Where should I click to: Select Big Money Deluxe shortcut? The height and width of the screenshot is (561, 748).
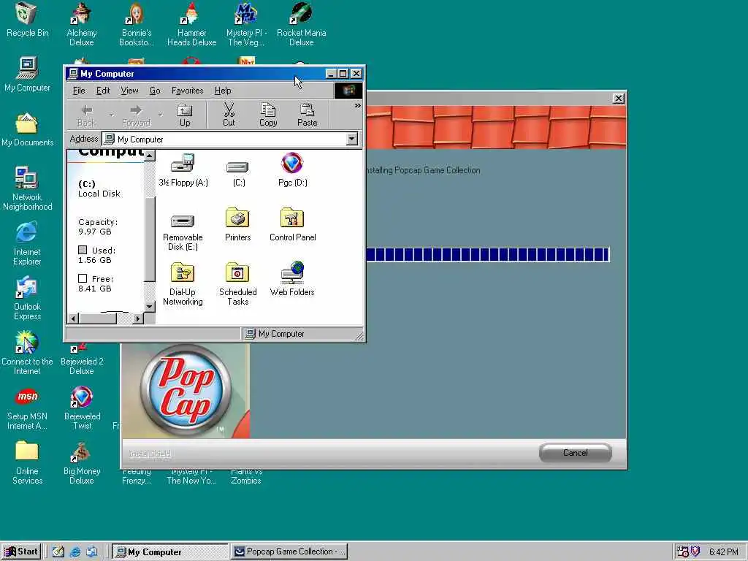[82, 462]
